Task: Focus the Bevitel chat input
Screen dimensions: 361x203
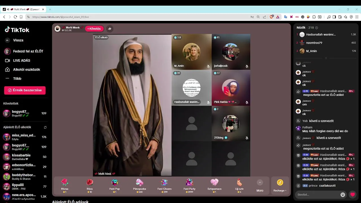Action: pyautogui.click(x=318, y=195)
